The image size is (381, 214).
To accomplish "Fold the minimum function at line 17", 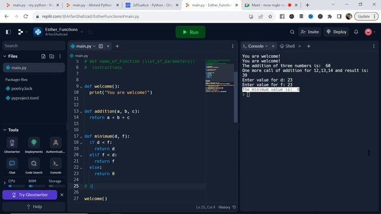I will [x=81, y=137].
